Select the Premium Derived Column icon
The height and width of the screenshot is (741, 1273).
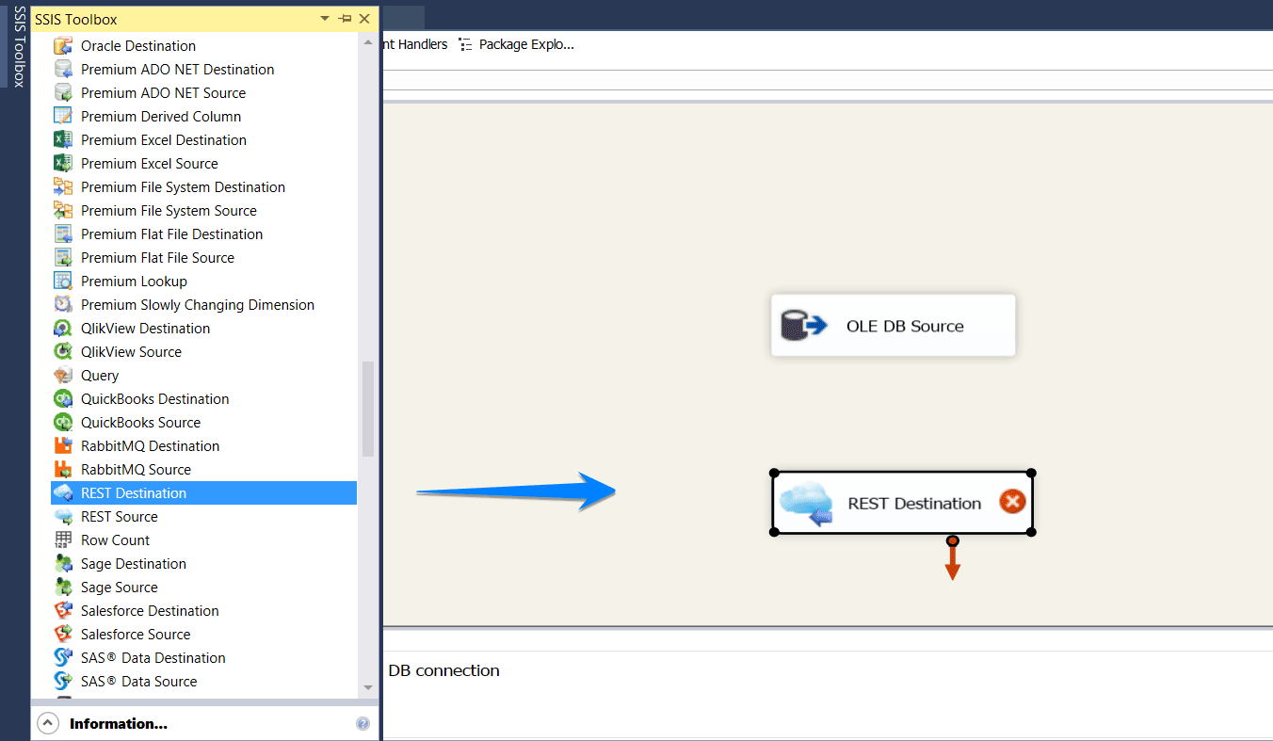click(x=63, y=116)
